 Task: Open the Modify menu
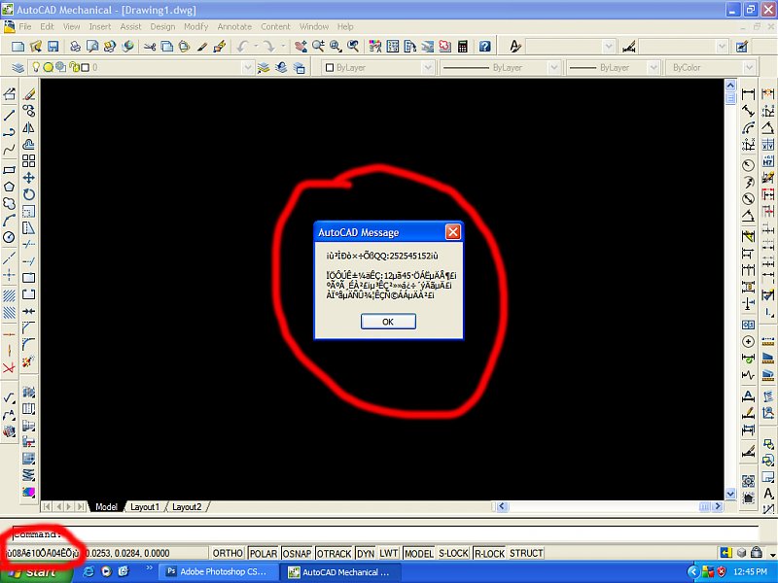(196, 27)
